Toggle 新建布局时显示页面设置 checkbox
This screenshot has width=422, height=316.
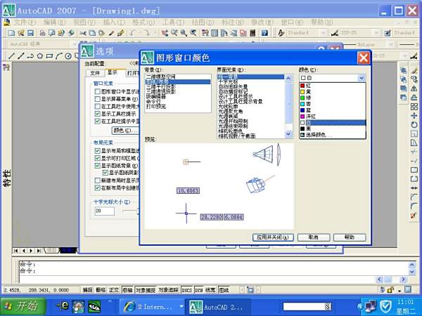click(98, 180)
